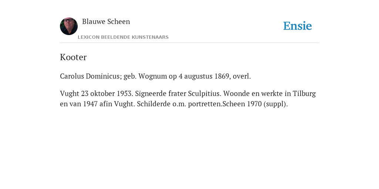Viewport: 379px width, 189px height.
Task: Click the word Schilderde
Action: click(154, 104)
